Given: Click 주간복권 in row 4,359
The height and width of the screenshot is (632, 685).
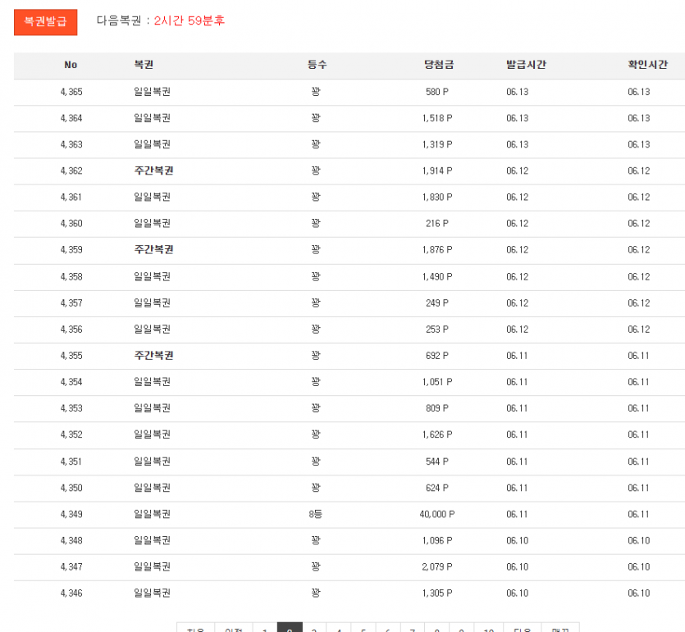Looking at the screenshot, I should [x=153, y=250].
